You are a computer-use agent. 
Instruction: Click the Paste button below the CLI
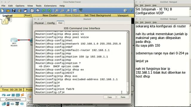tap(123, 97)
